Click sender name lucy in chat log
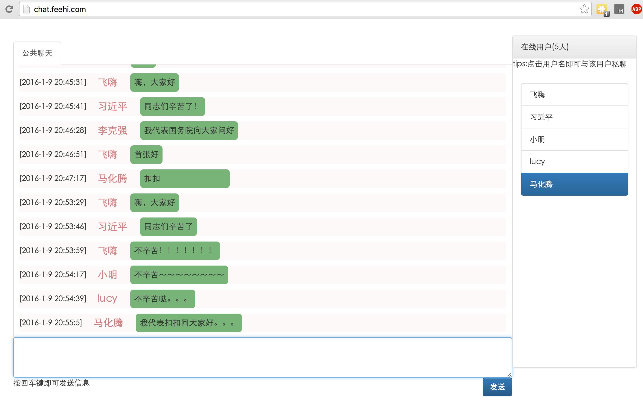Viewport: 643px width, 400px height. coord(107,298)
